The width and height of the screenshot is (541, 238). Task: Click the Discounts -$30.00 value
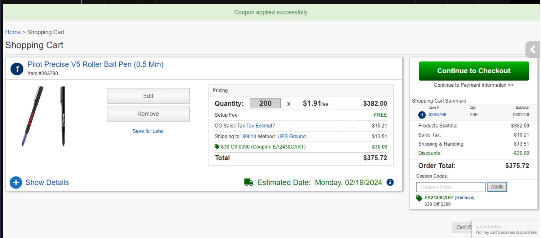coord(520,153)
